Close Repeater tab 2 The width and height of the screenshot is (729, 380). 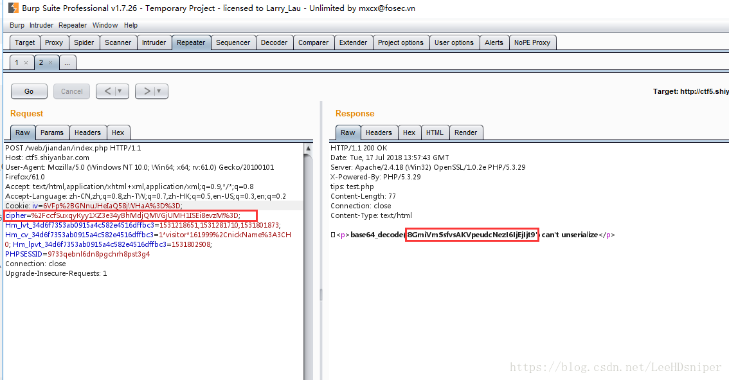pos(50,62)
